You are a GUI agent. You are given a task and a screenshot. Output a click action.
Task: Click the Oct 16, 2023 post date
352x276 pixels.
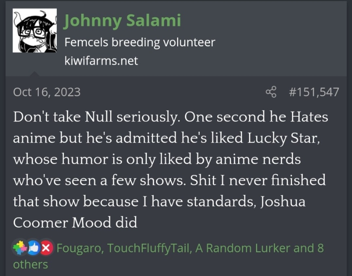[x=47, y=92]
